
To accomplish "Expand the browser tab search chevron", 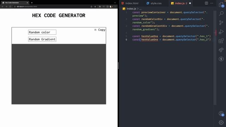I will 115,2.
